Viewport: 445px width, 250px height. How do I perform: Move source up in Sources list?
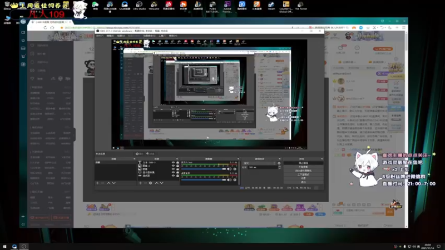tap(156, 183)
